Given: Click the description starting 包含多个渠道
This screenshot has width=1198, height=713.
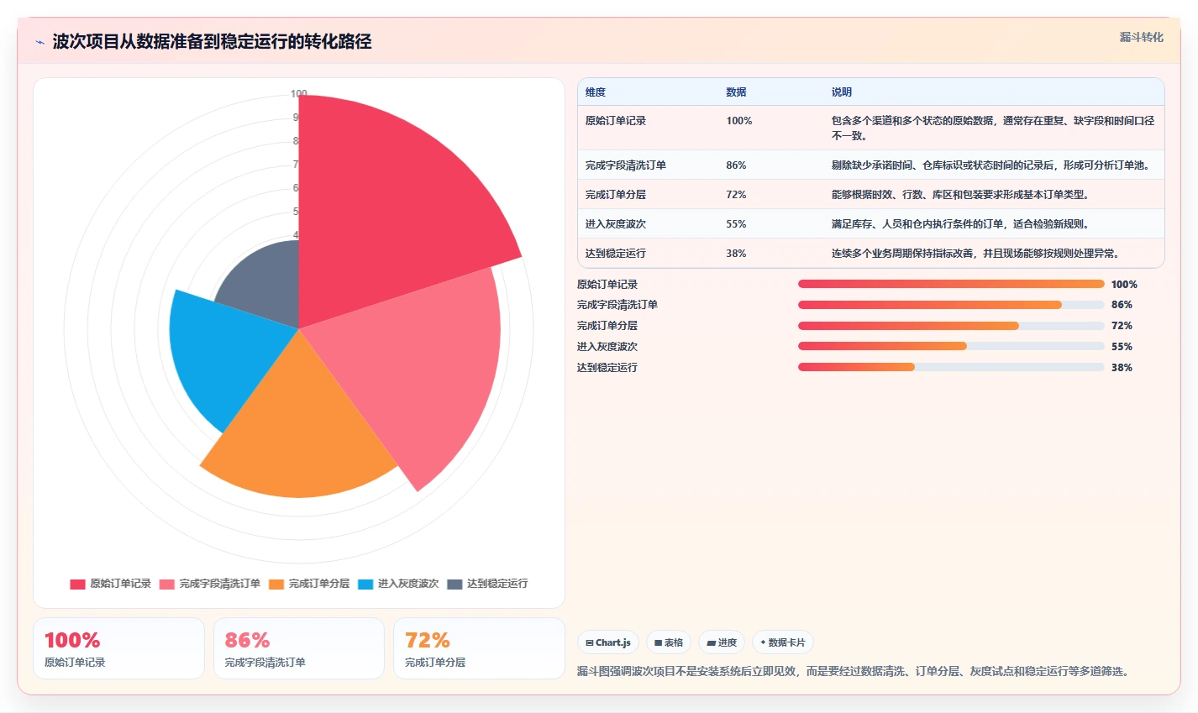Looking at the screenshot, I should pyautogui.click(x=993, y=128).
